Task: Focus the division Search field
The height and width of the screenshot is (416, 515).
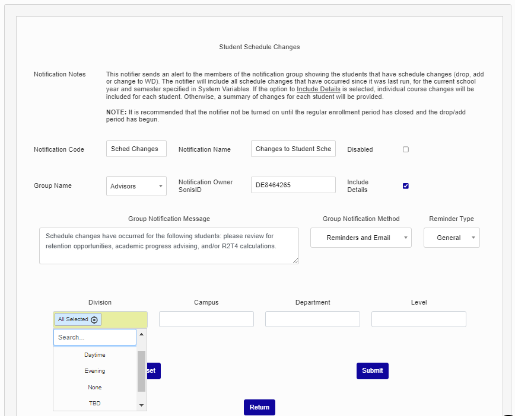Action: coord(95,337)
